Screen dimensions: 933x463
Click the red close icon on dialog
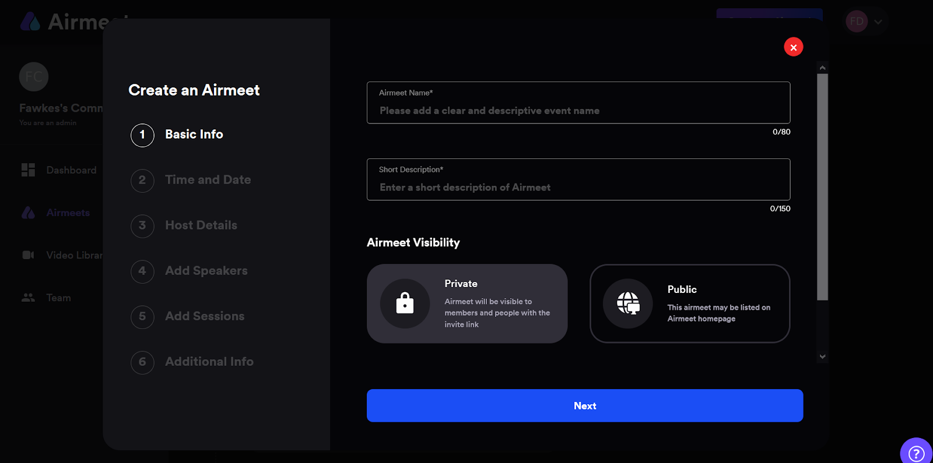point(793,47)
